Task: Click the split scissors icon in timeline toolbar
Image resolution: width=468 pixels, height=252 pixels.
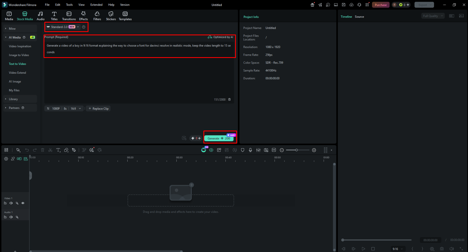Action: pos(50,150)
